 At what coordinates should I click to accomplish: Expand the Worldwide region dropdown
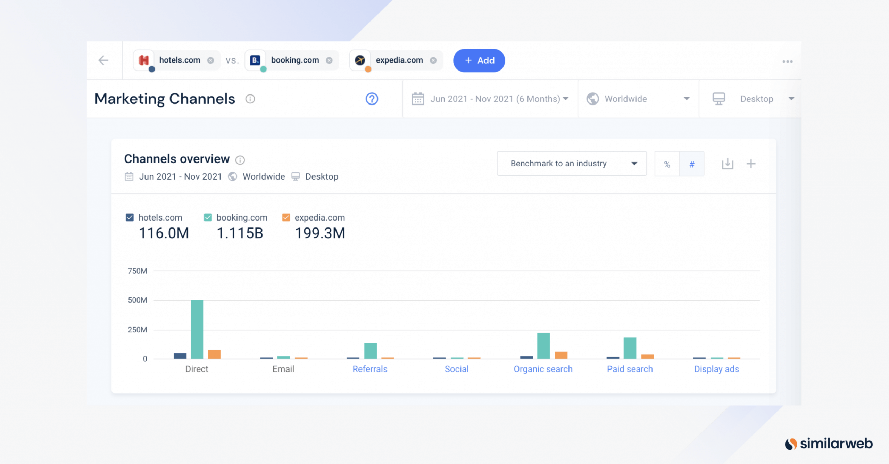point(639,99)
